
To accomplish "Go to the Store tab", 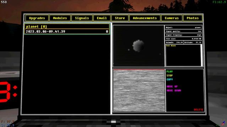I will (x=120, y=18).
